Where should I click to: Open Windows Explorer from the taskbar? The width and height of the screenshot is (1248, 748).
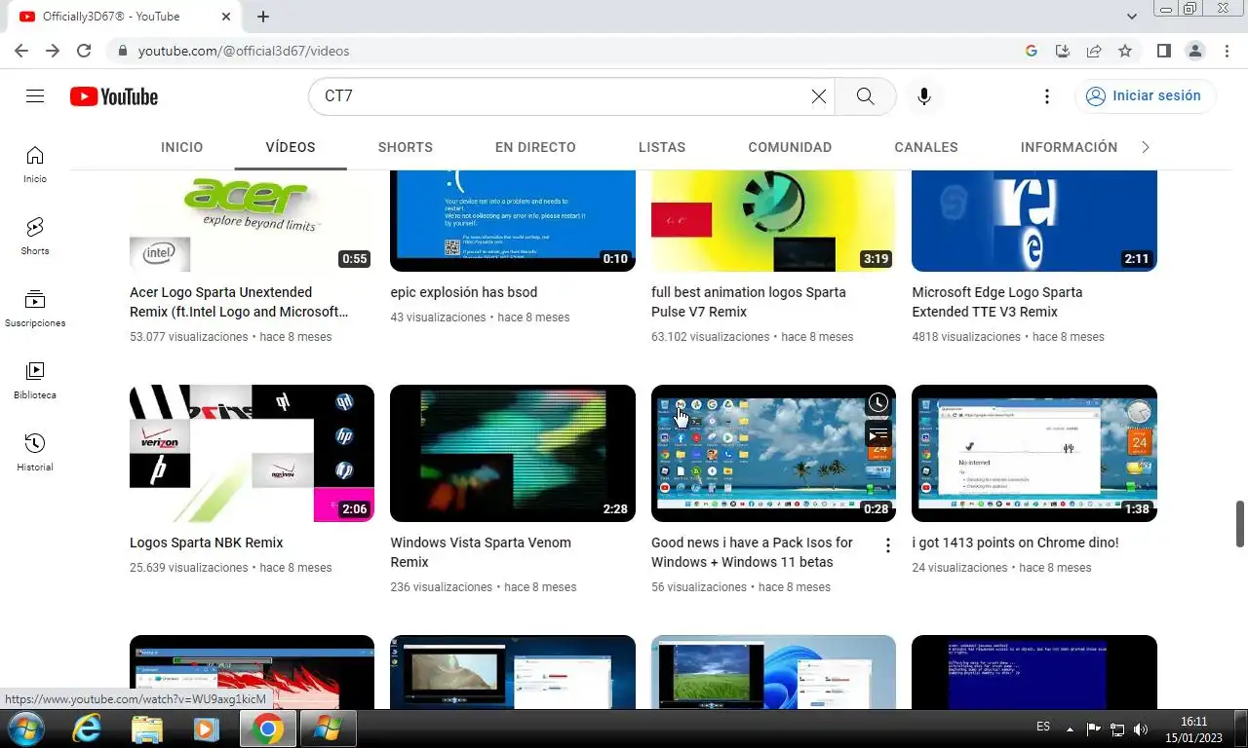point(146,729)
